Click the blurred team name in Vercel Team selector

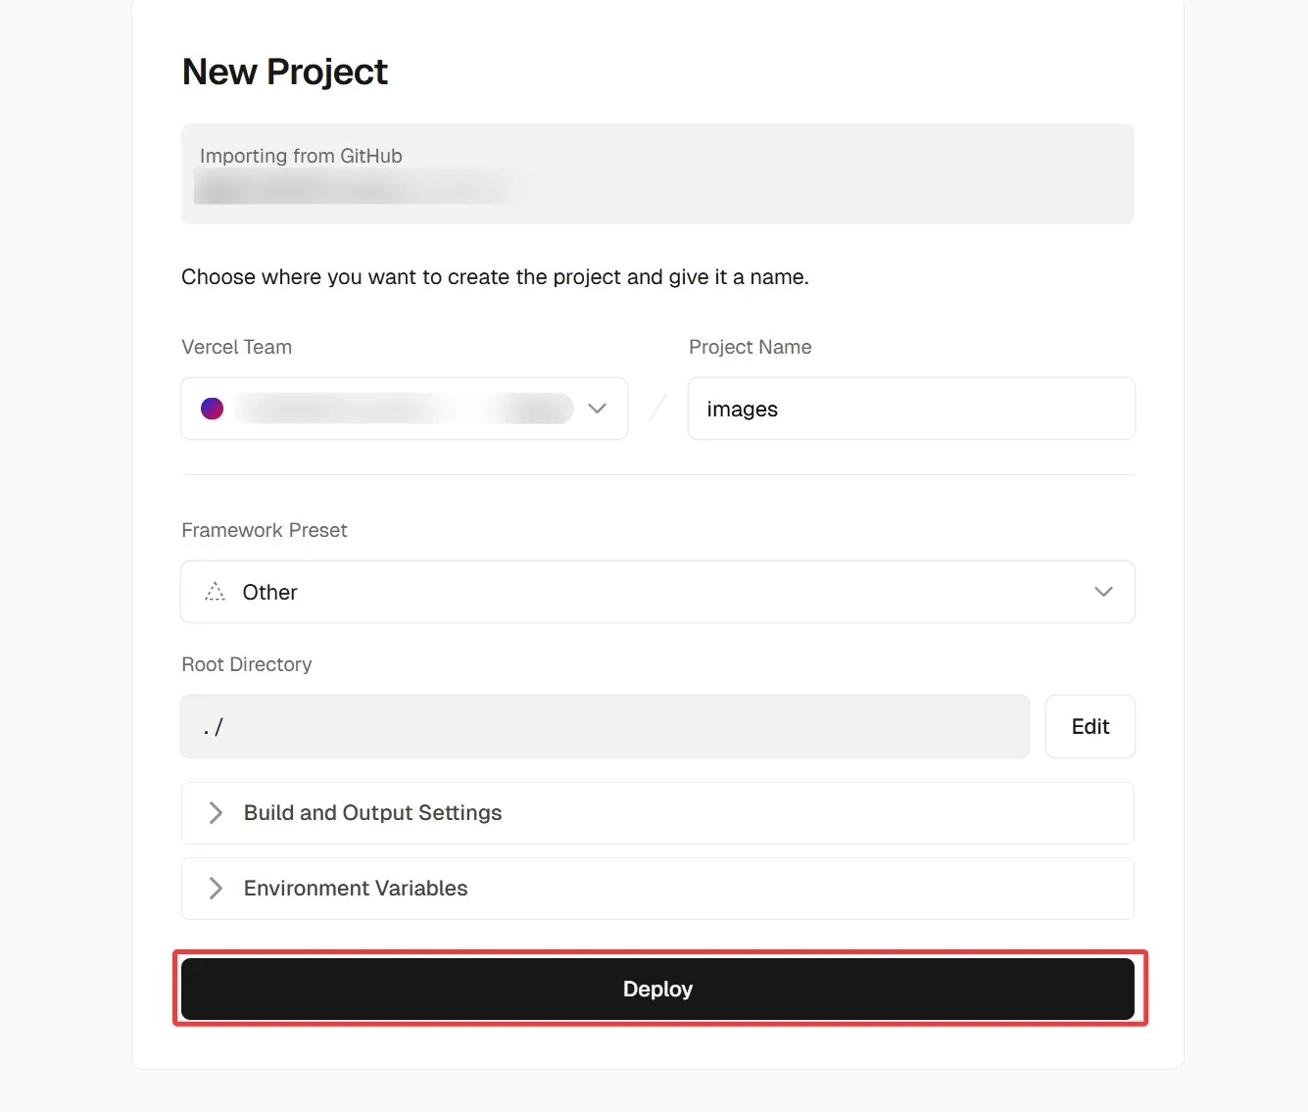click(x=404, y=409)
